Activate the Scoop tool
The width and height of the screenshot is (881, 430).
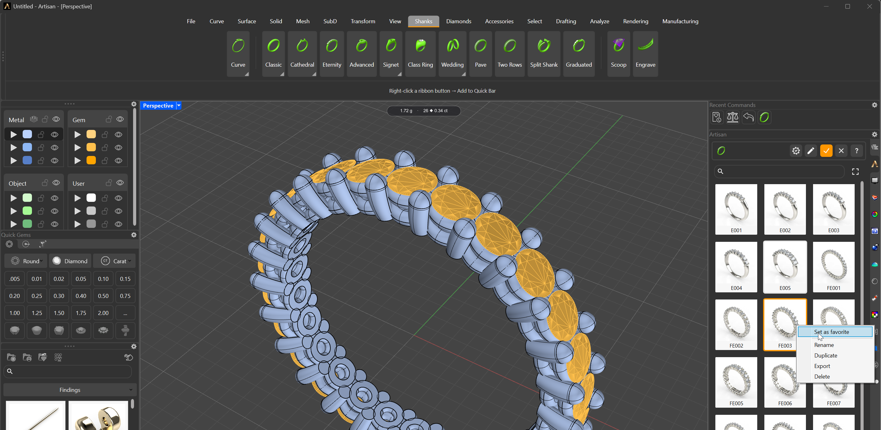point(619,54)
